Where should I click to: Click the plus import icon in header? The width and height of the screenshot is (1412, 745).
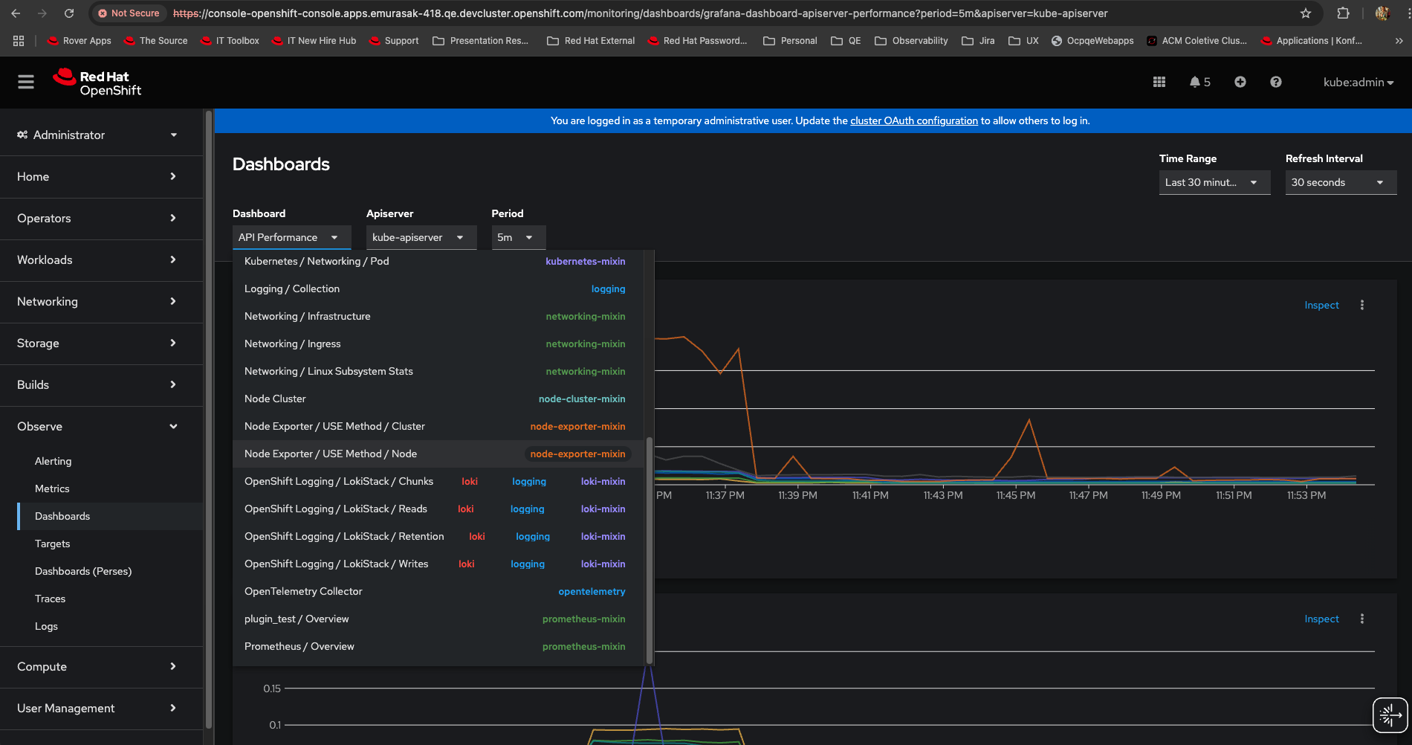point(1240,83)
